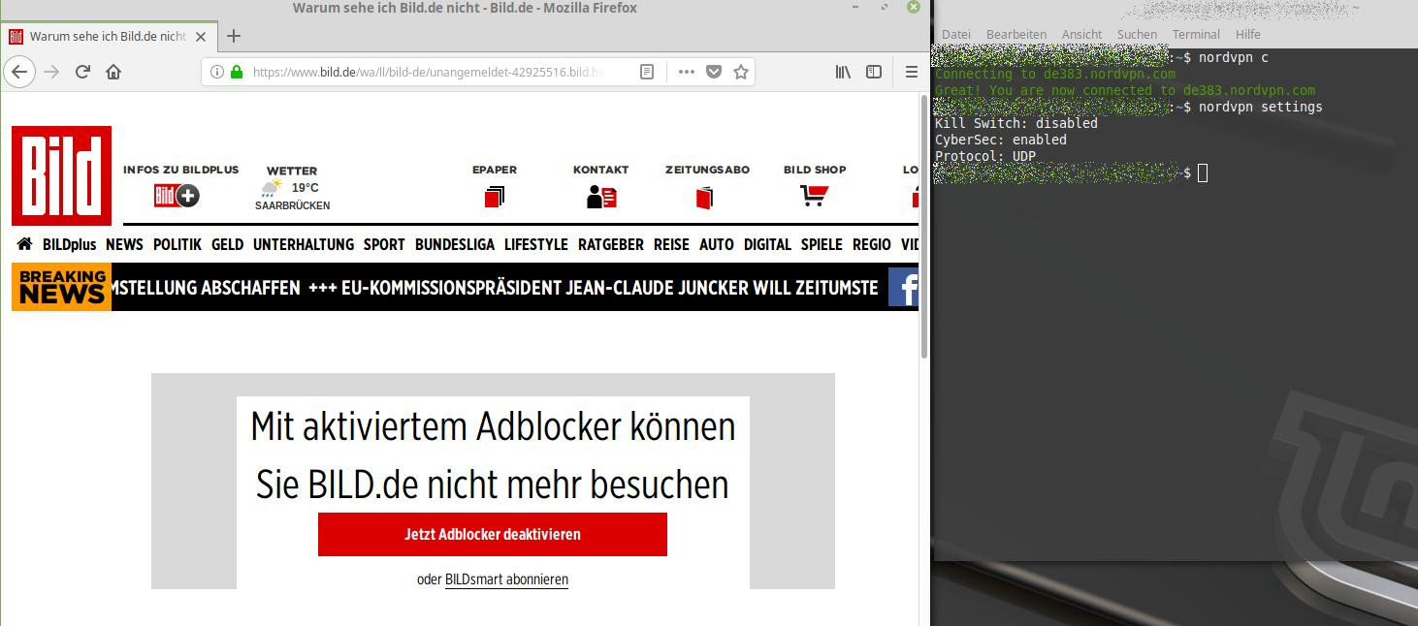The height and width of the screenshot is (626, 1418).
Task: Open REGIO section
Action: click(x=872, y=244)
